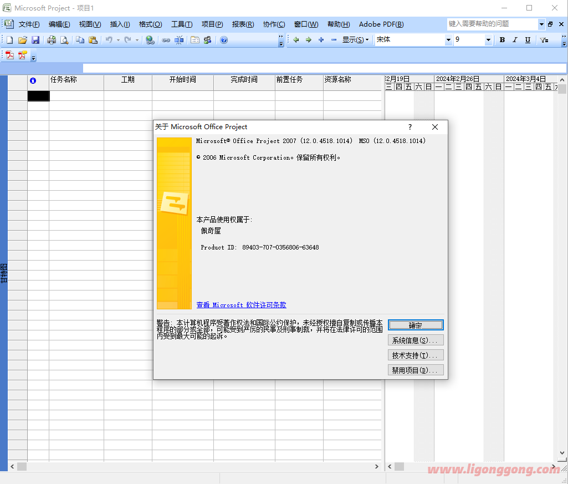Viewport: 568px width, 484px height.
Task: Open the 格式(O) menu
Action: point(150,24)
